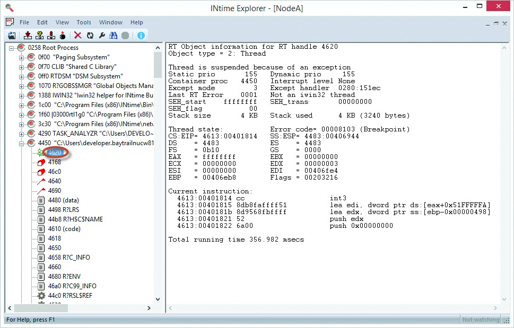The height and width of the screenshot is (328, 514).
Task: Select object 4168 in the tree
Action: coord(55,162)
